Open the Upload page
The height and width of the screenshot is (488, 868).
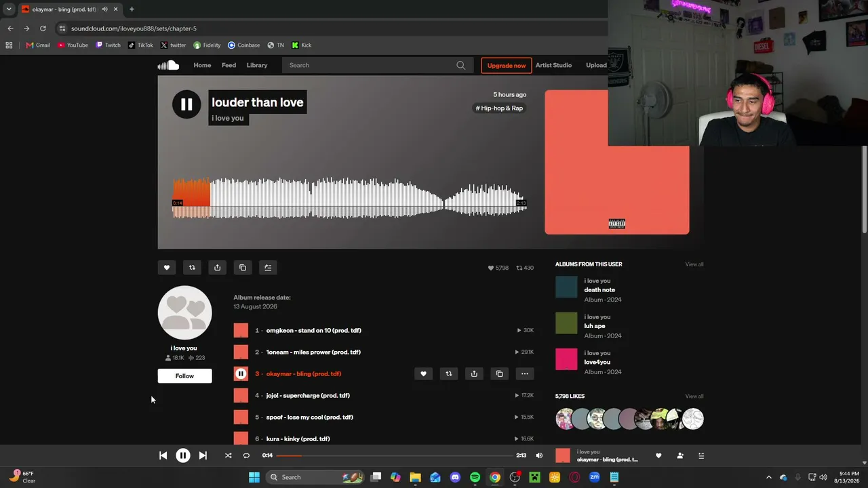click(x=597, y=65)
